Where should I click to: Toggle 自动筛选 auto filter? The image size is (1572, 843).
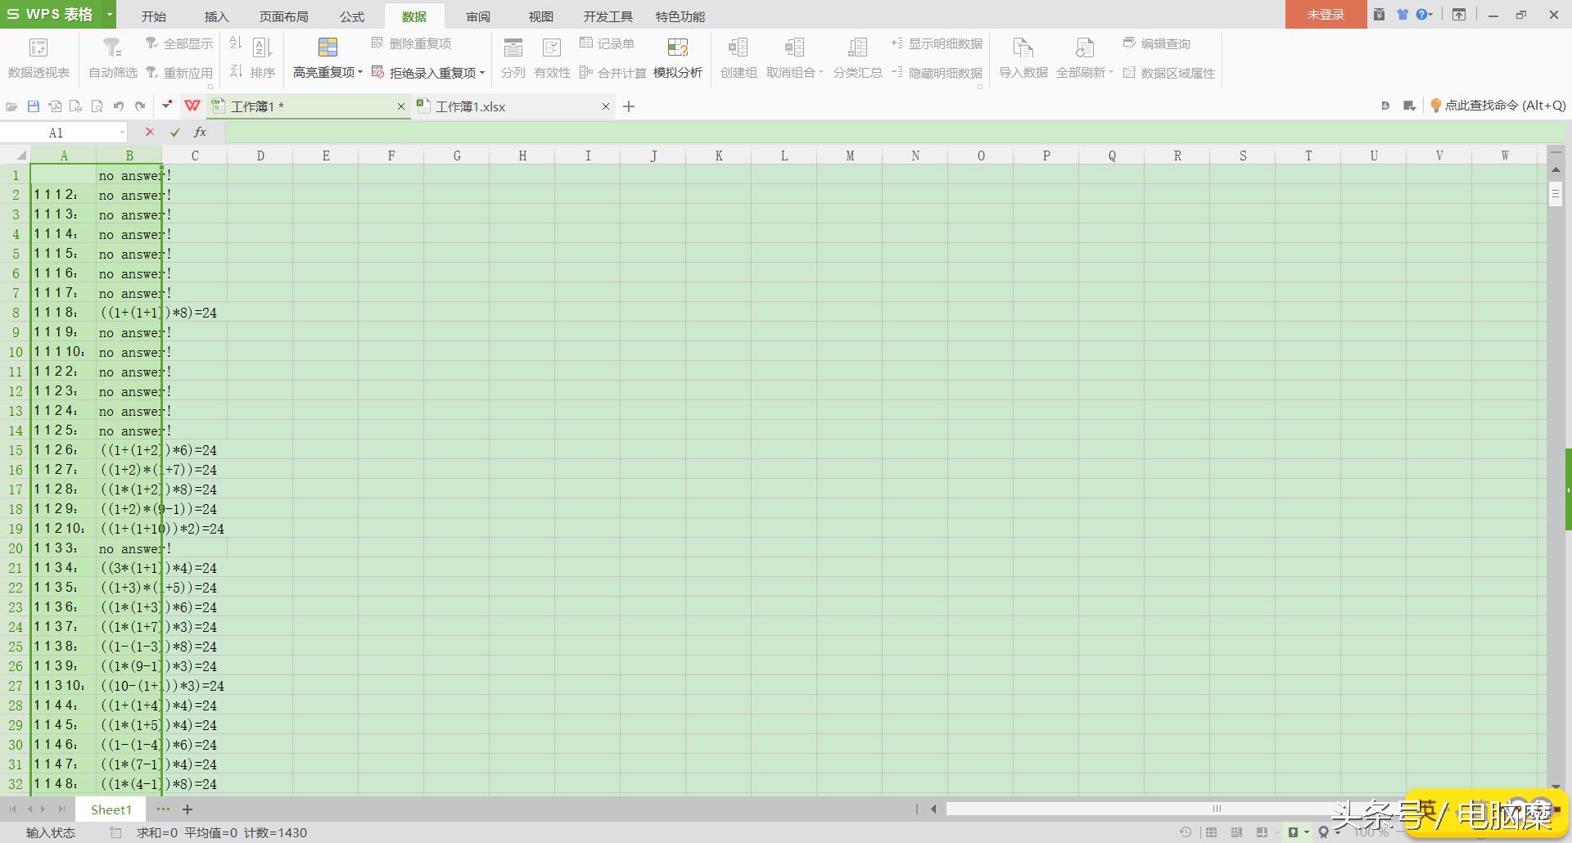[113, 57]
